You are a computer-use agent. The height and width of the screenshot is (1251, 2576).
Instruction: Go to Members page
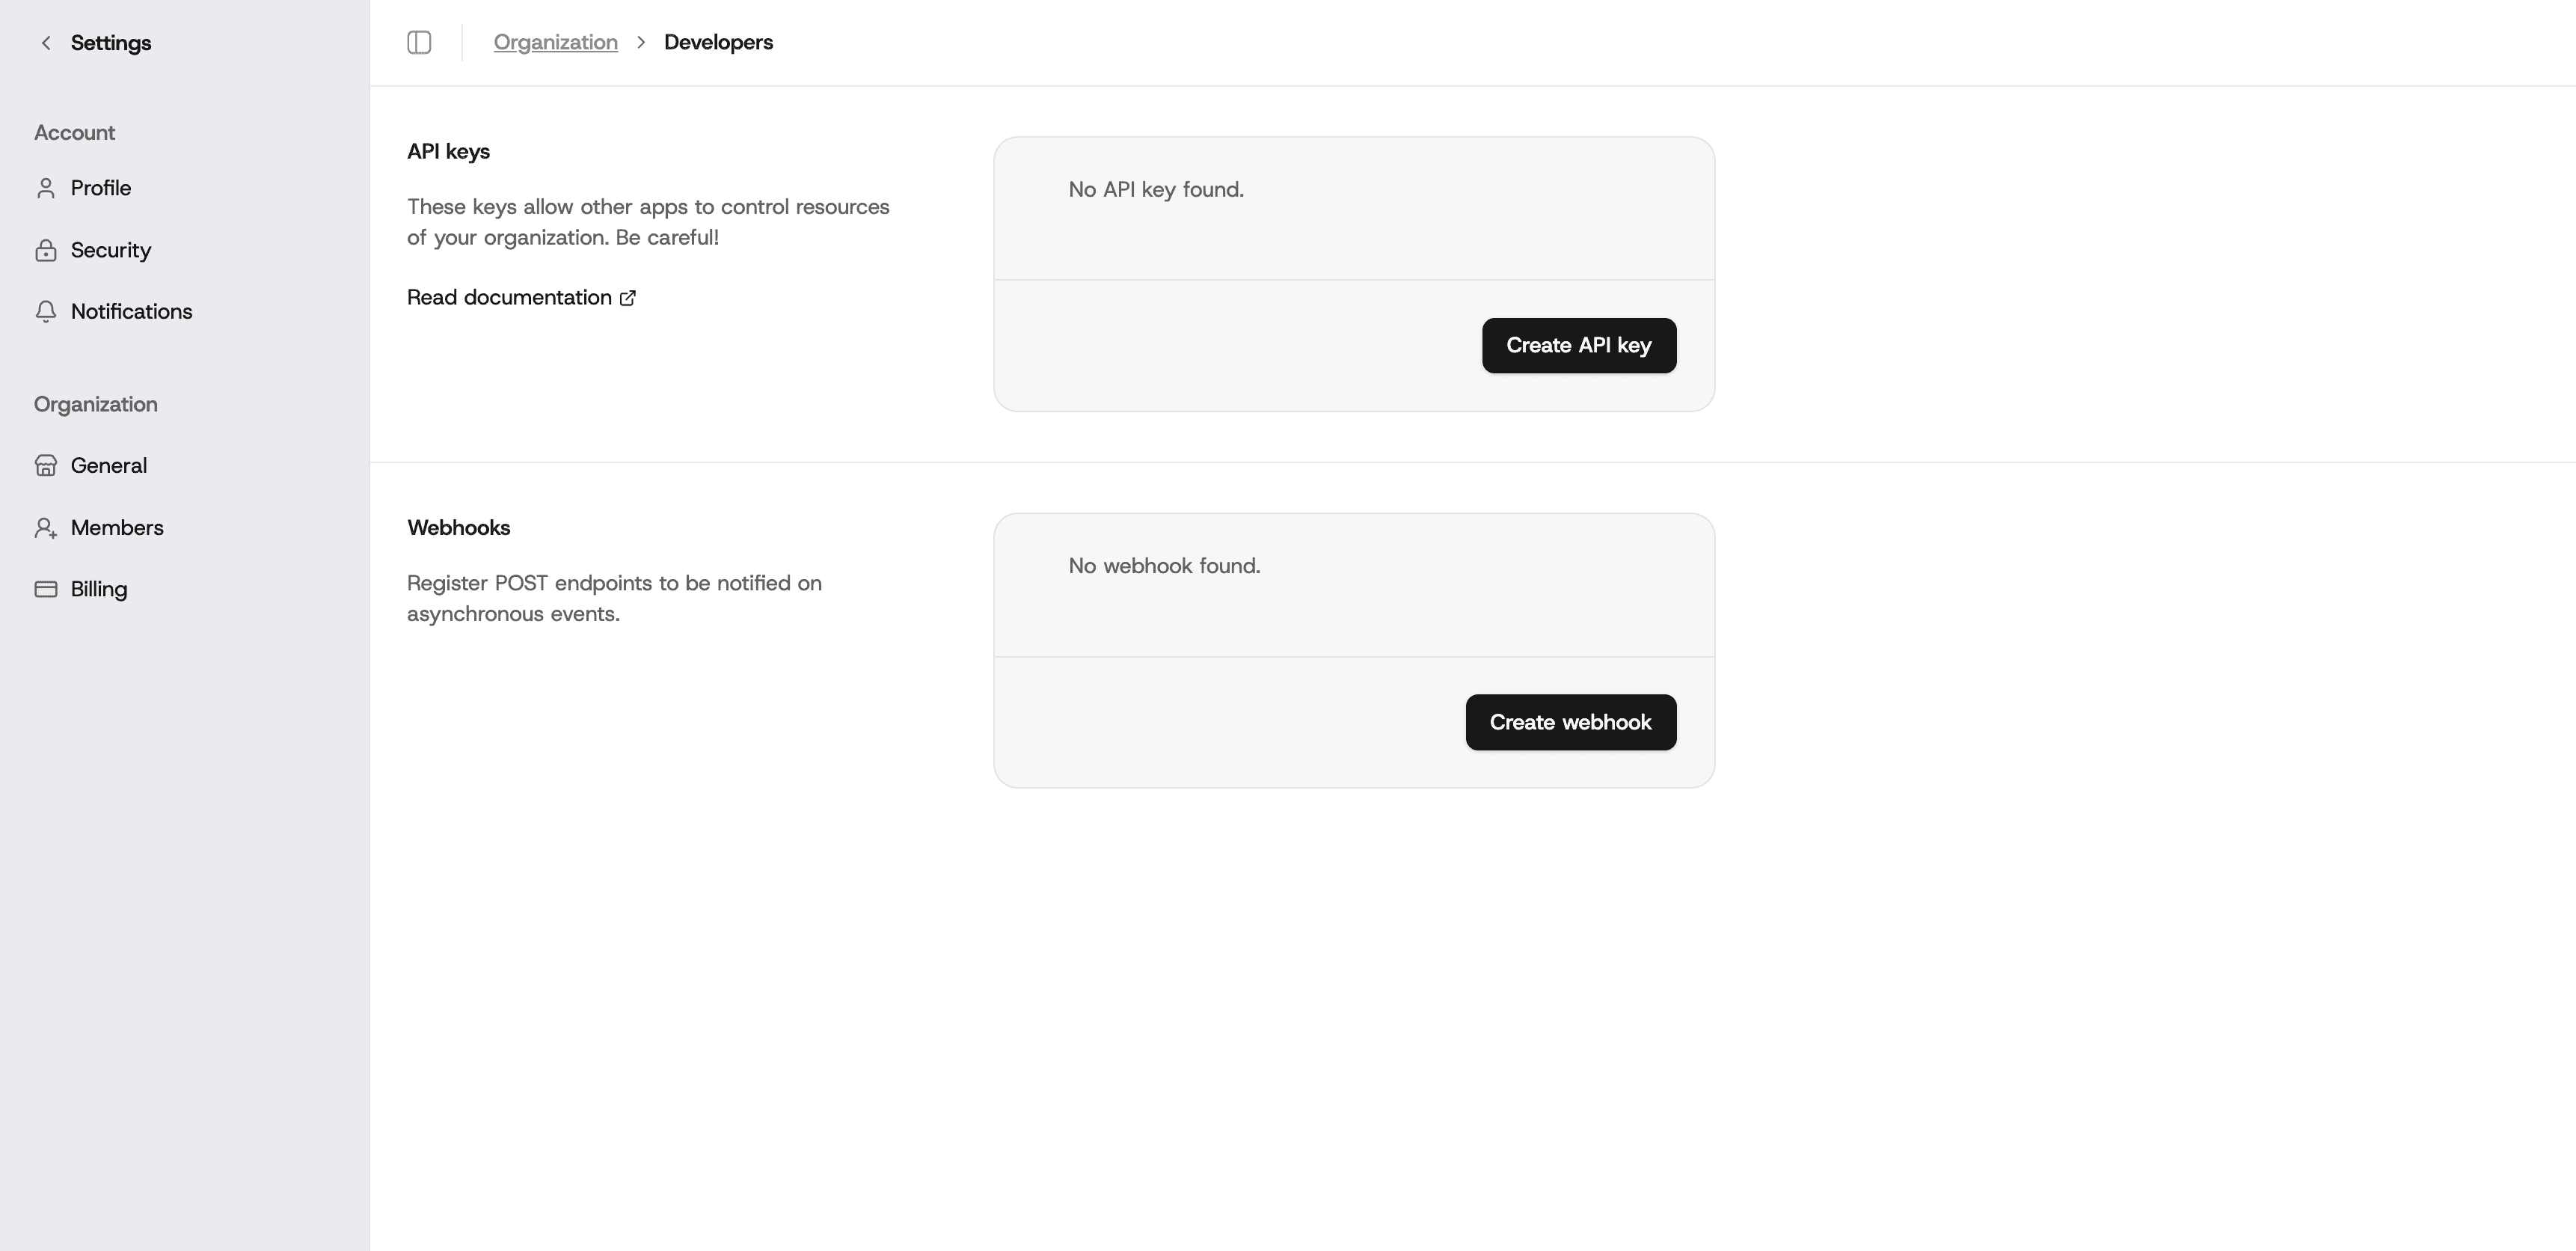click(117, 527)
